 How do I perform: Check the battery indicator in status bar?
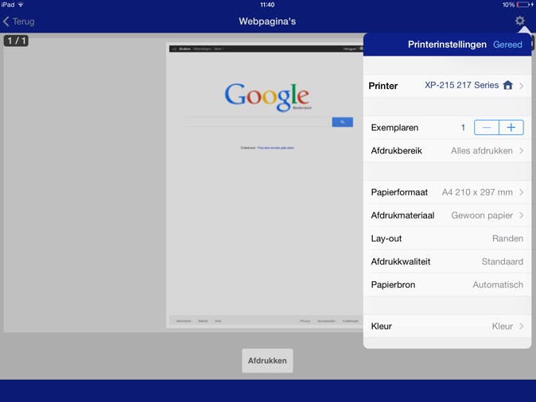[x=523, y=5]
